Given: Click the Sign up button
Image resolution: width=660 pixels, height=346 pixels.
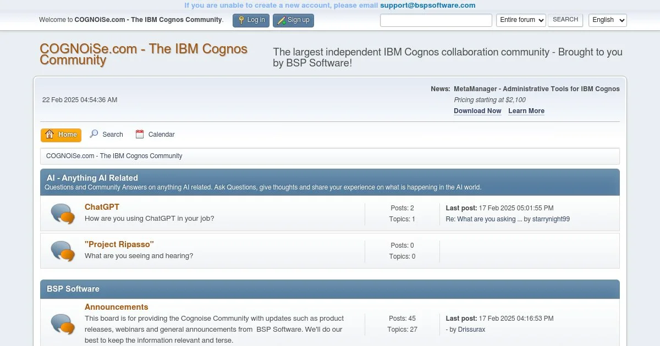Looking at the screenshot, I should [x=293, y=20].
